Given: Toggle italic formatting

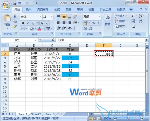Looking at the screenshot, I should [x=28, y=23].
